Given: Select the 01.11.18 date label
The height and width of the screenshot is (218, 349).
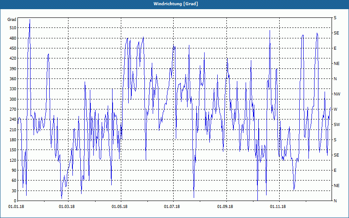Looking at the screenshot, I should [x=278, y=207].
